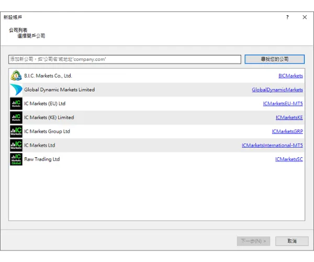
Task: Open the BICMarkets server link
Action: [290, 76]
